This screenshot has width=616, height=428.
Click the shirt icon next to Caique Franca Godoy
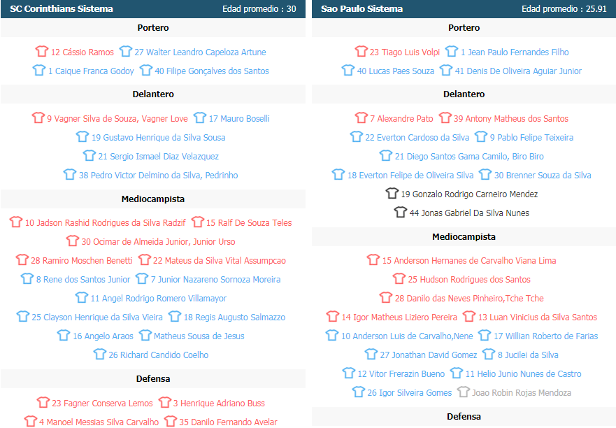39,70
